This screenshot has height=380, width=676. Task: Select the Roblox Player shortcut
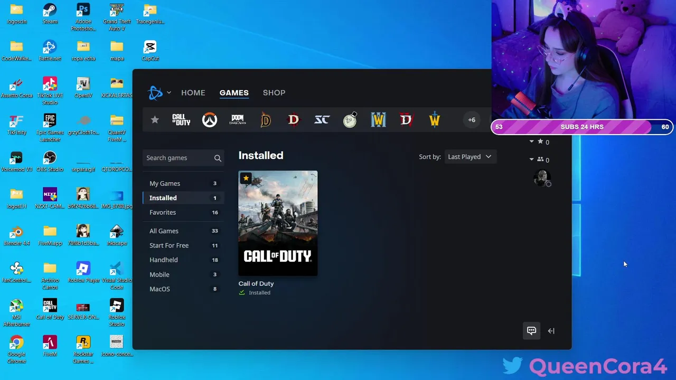click(83, 272)
